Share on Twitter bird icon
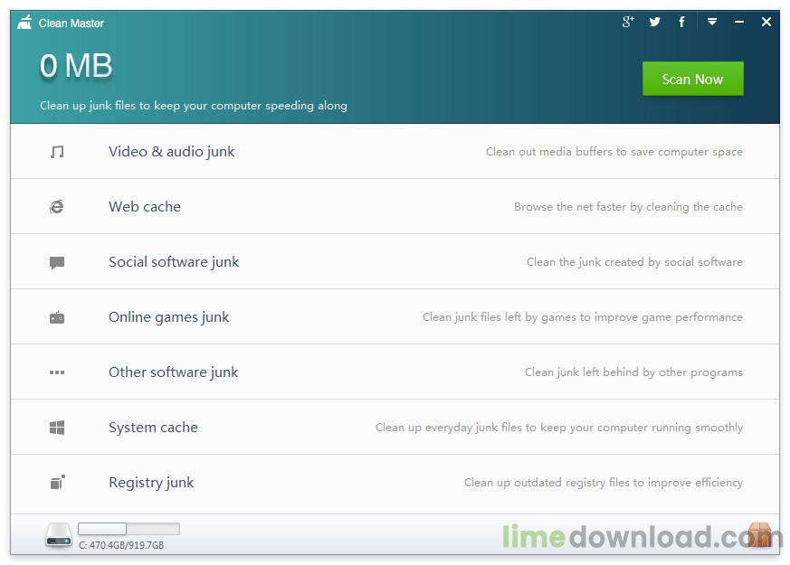This screenshot has width=790, height=565. (654, 22)
